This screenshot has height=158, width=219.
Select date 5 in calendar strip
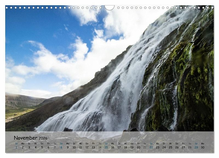click(x=42, y=147)
